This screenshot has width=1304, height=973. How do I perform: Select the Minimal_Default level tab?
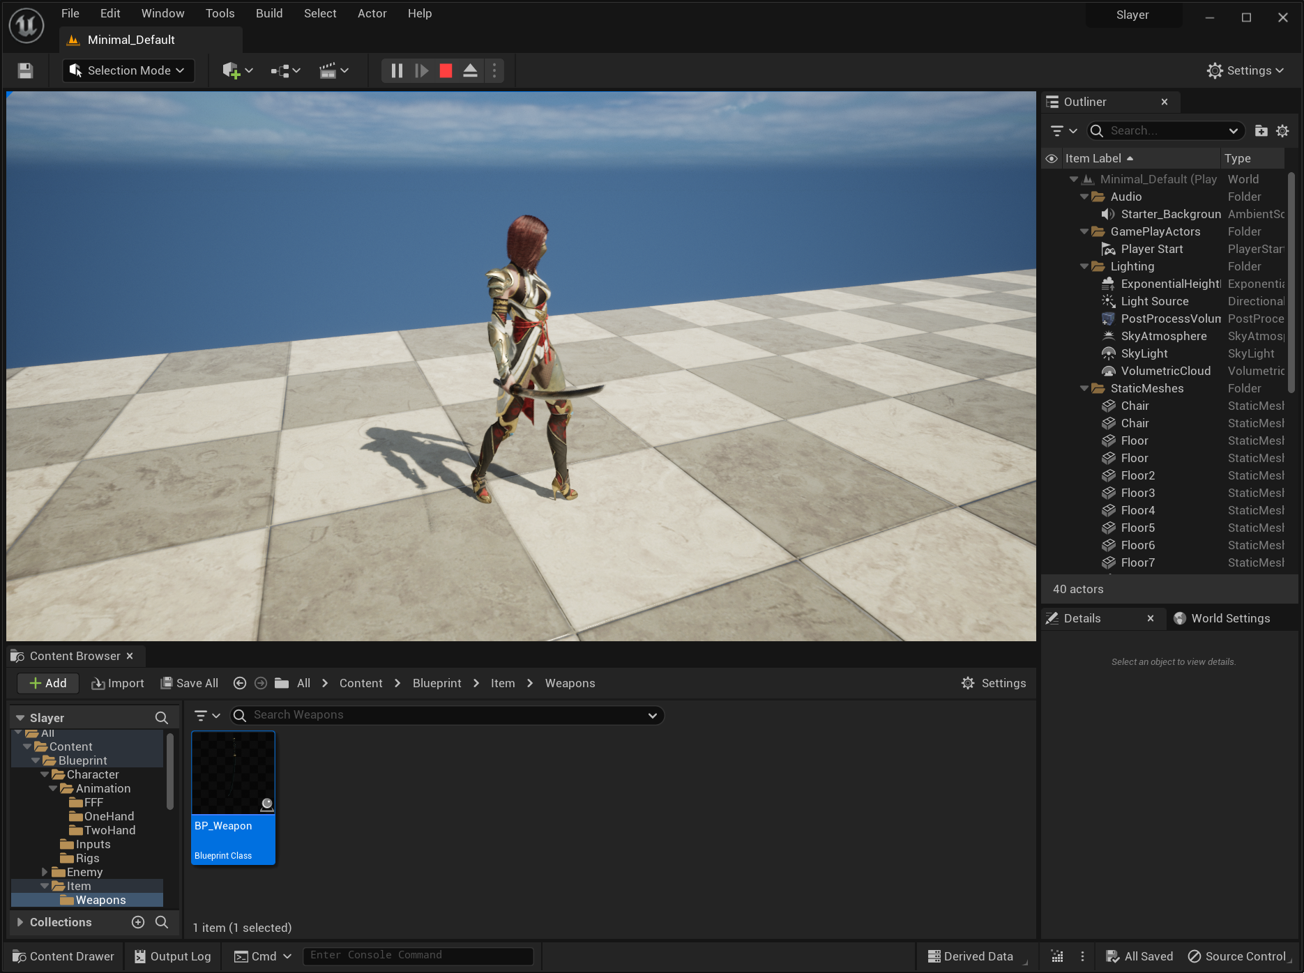[131, 40]
